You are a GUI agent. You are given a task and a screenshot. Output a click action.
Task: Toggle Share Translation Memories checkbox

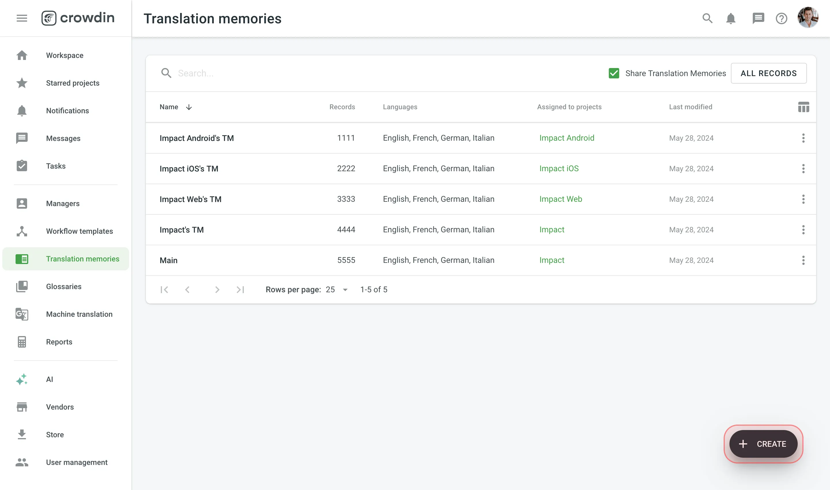[614, 73]
